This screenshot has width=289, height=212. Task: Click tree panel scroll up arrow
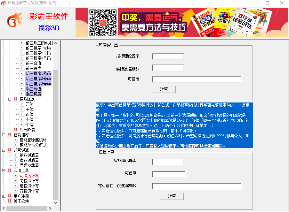pyautogui.click(x=55, y=43)
